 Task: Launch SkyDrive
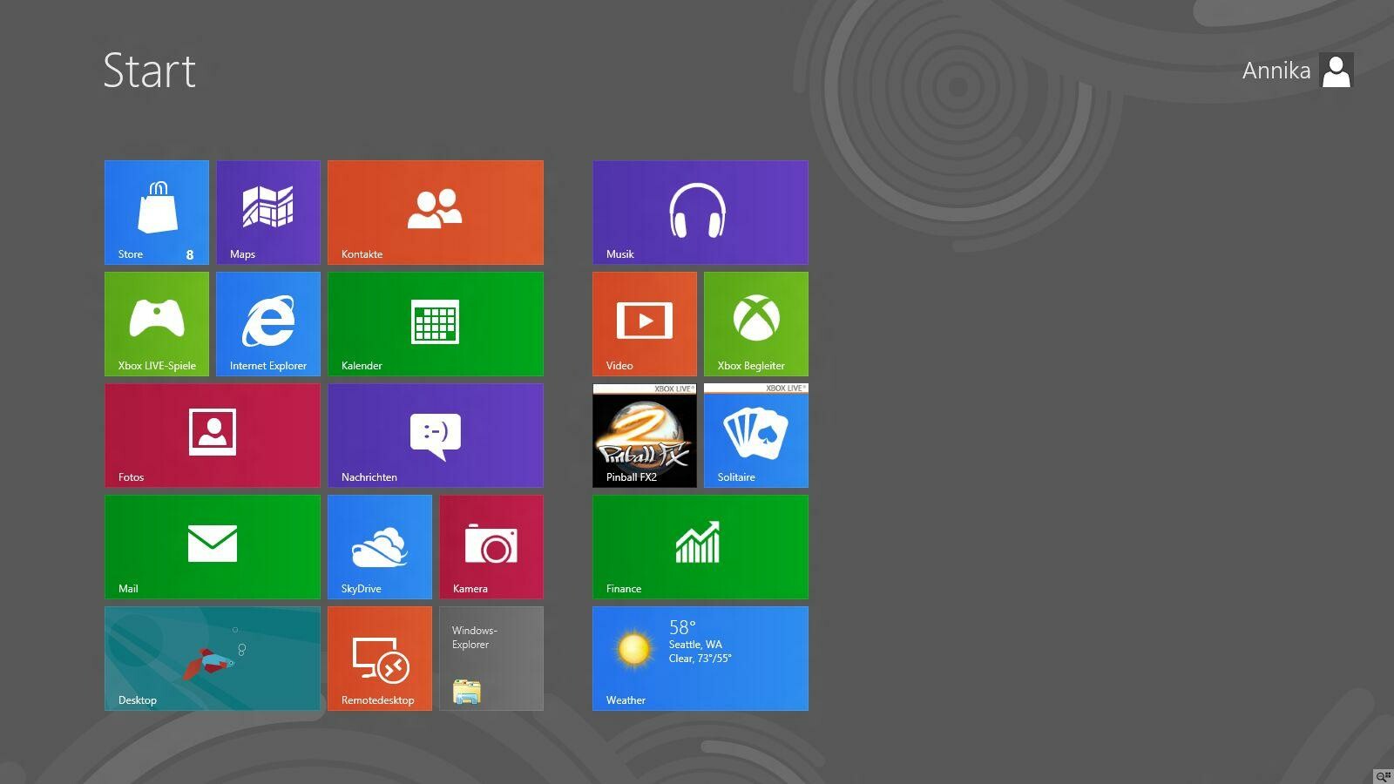click(x=380, y=546)
